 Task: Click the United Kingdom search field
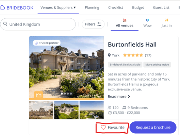pos(38,24)
